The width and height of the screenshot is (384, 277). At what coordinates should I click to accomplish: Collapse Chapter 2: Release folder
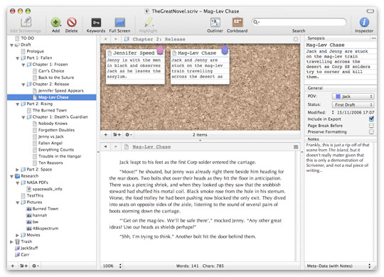(23, 85)
